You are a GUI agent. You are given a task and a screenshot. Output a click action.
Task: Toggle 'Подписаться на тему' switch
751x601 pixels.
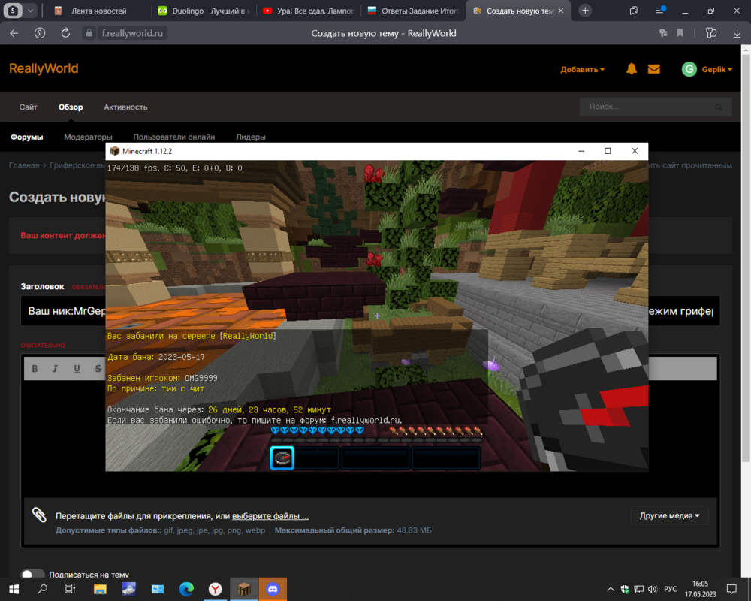pos(32,574)
